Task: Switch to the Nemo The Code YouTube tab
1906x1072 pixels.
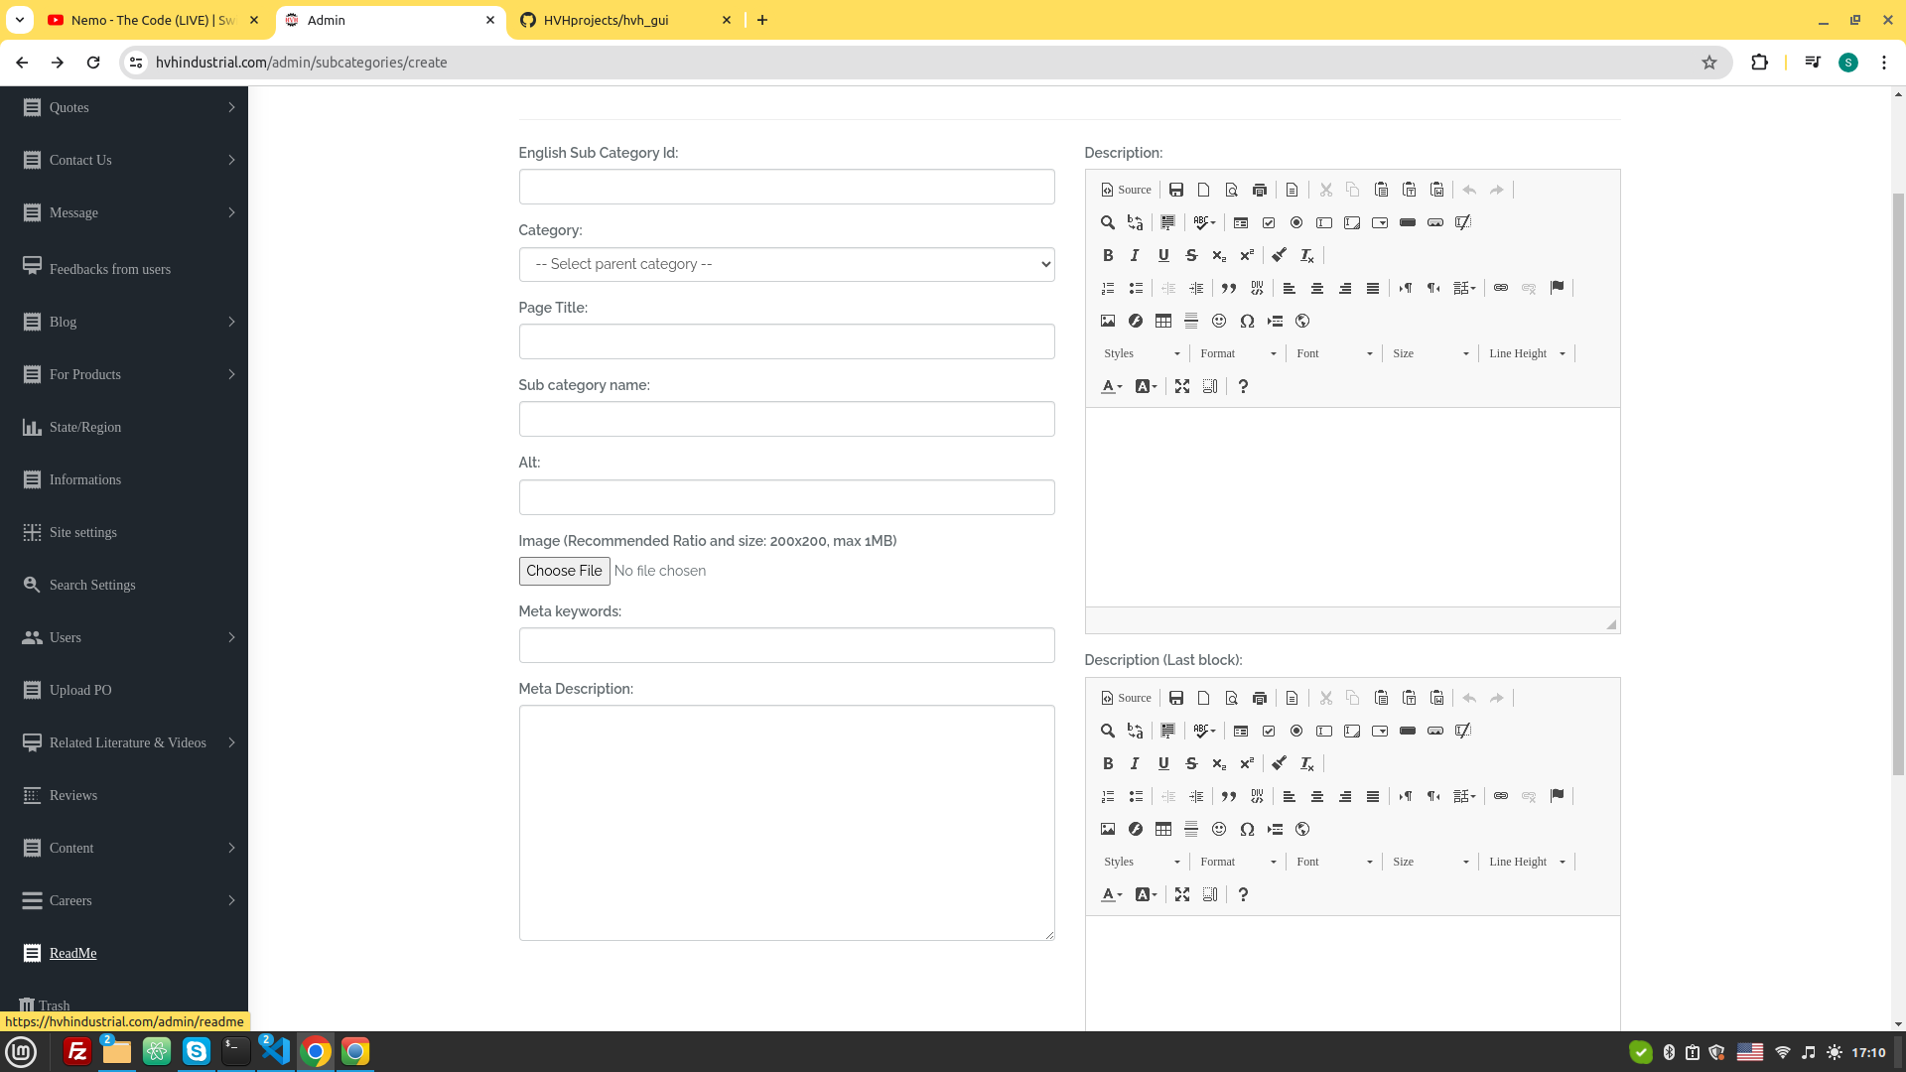Action: (x=153, y=20)
